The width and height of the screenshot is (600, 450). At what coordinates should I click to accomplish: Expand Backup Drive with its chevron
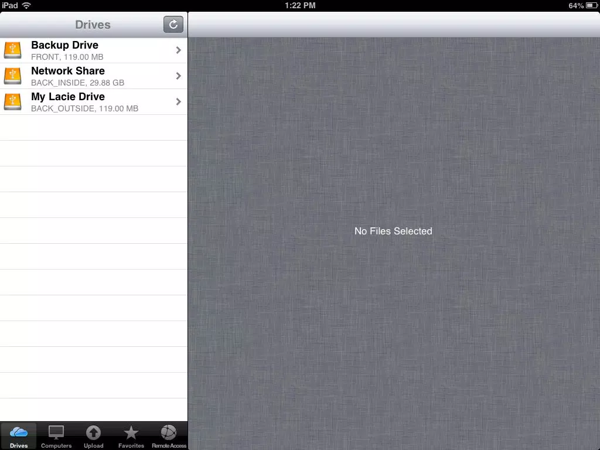point(178,50)
